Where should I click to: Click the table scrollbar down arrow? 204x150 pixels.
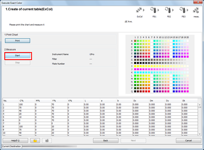coord(200,134)
